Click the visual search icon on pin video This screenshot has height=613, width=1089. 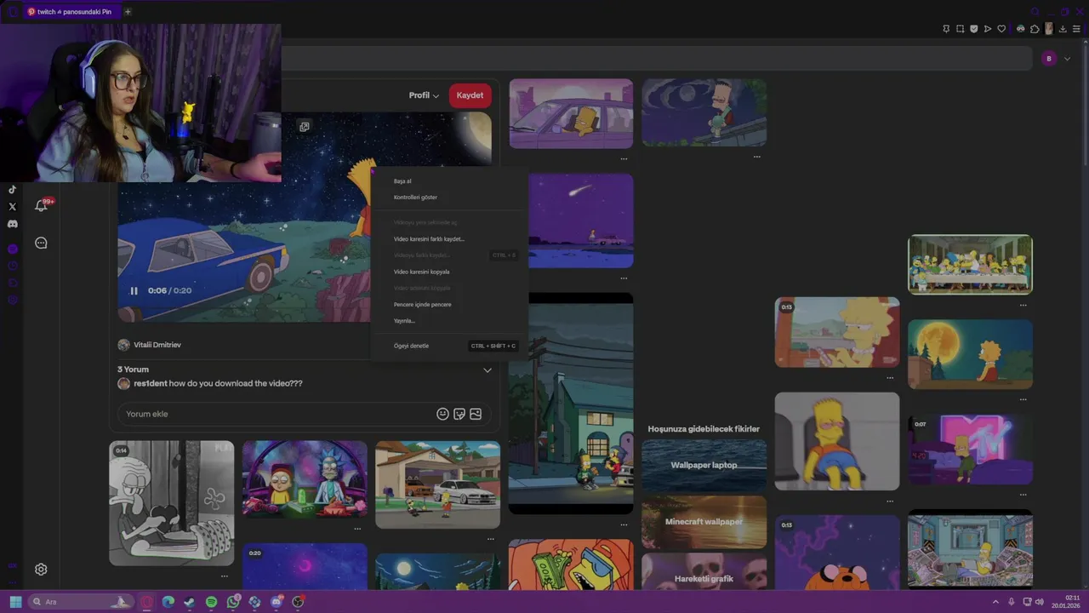pyautogui.click(x=305, y=127)
